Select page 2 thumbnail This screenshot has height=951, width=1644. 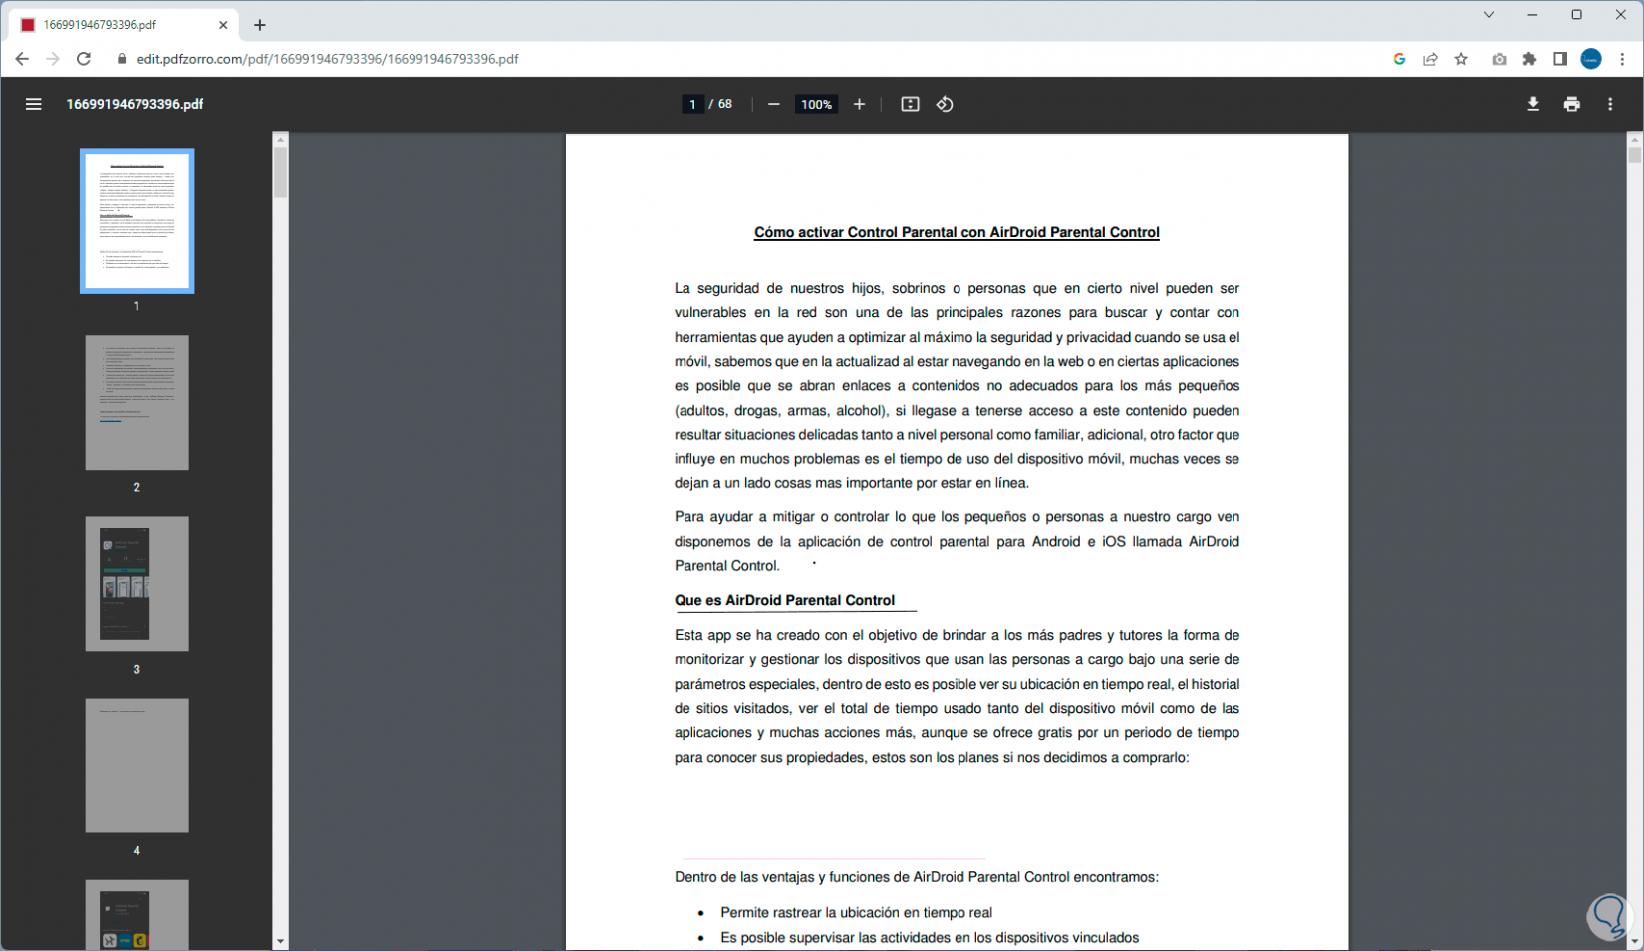(137, 403)
